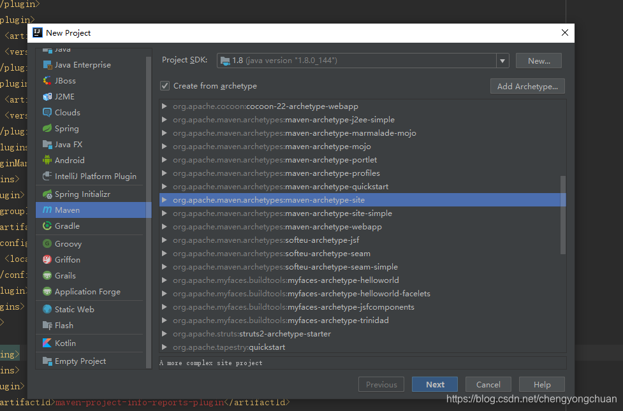
Task: Click the Java Enterprise icon in sidebar
Action: pos(47,65)
